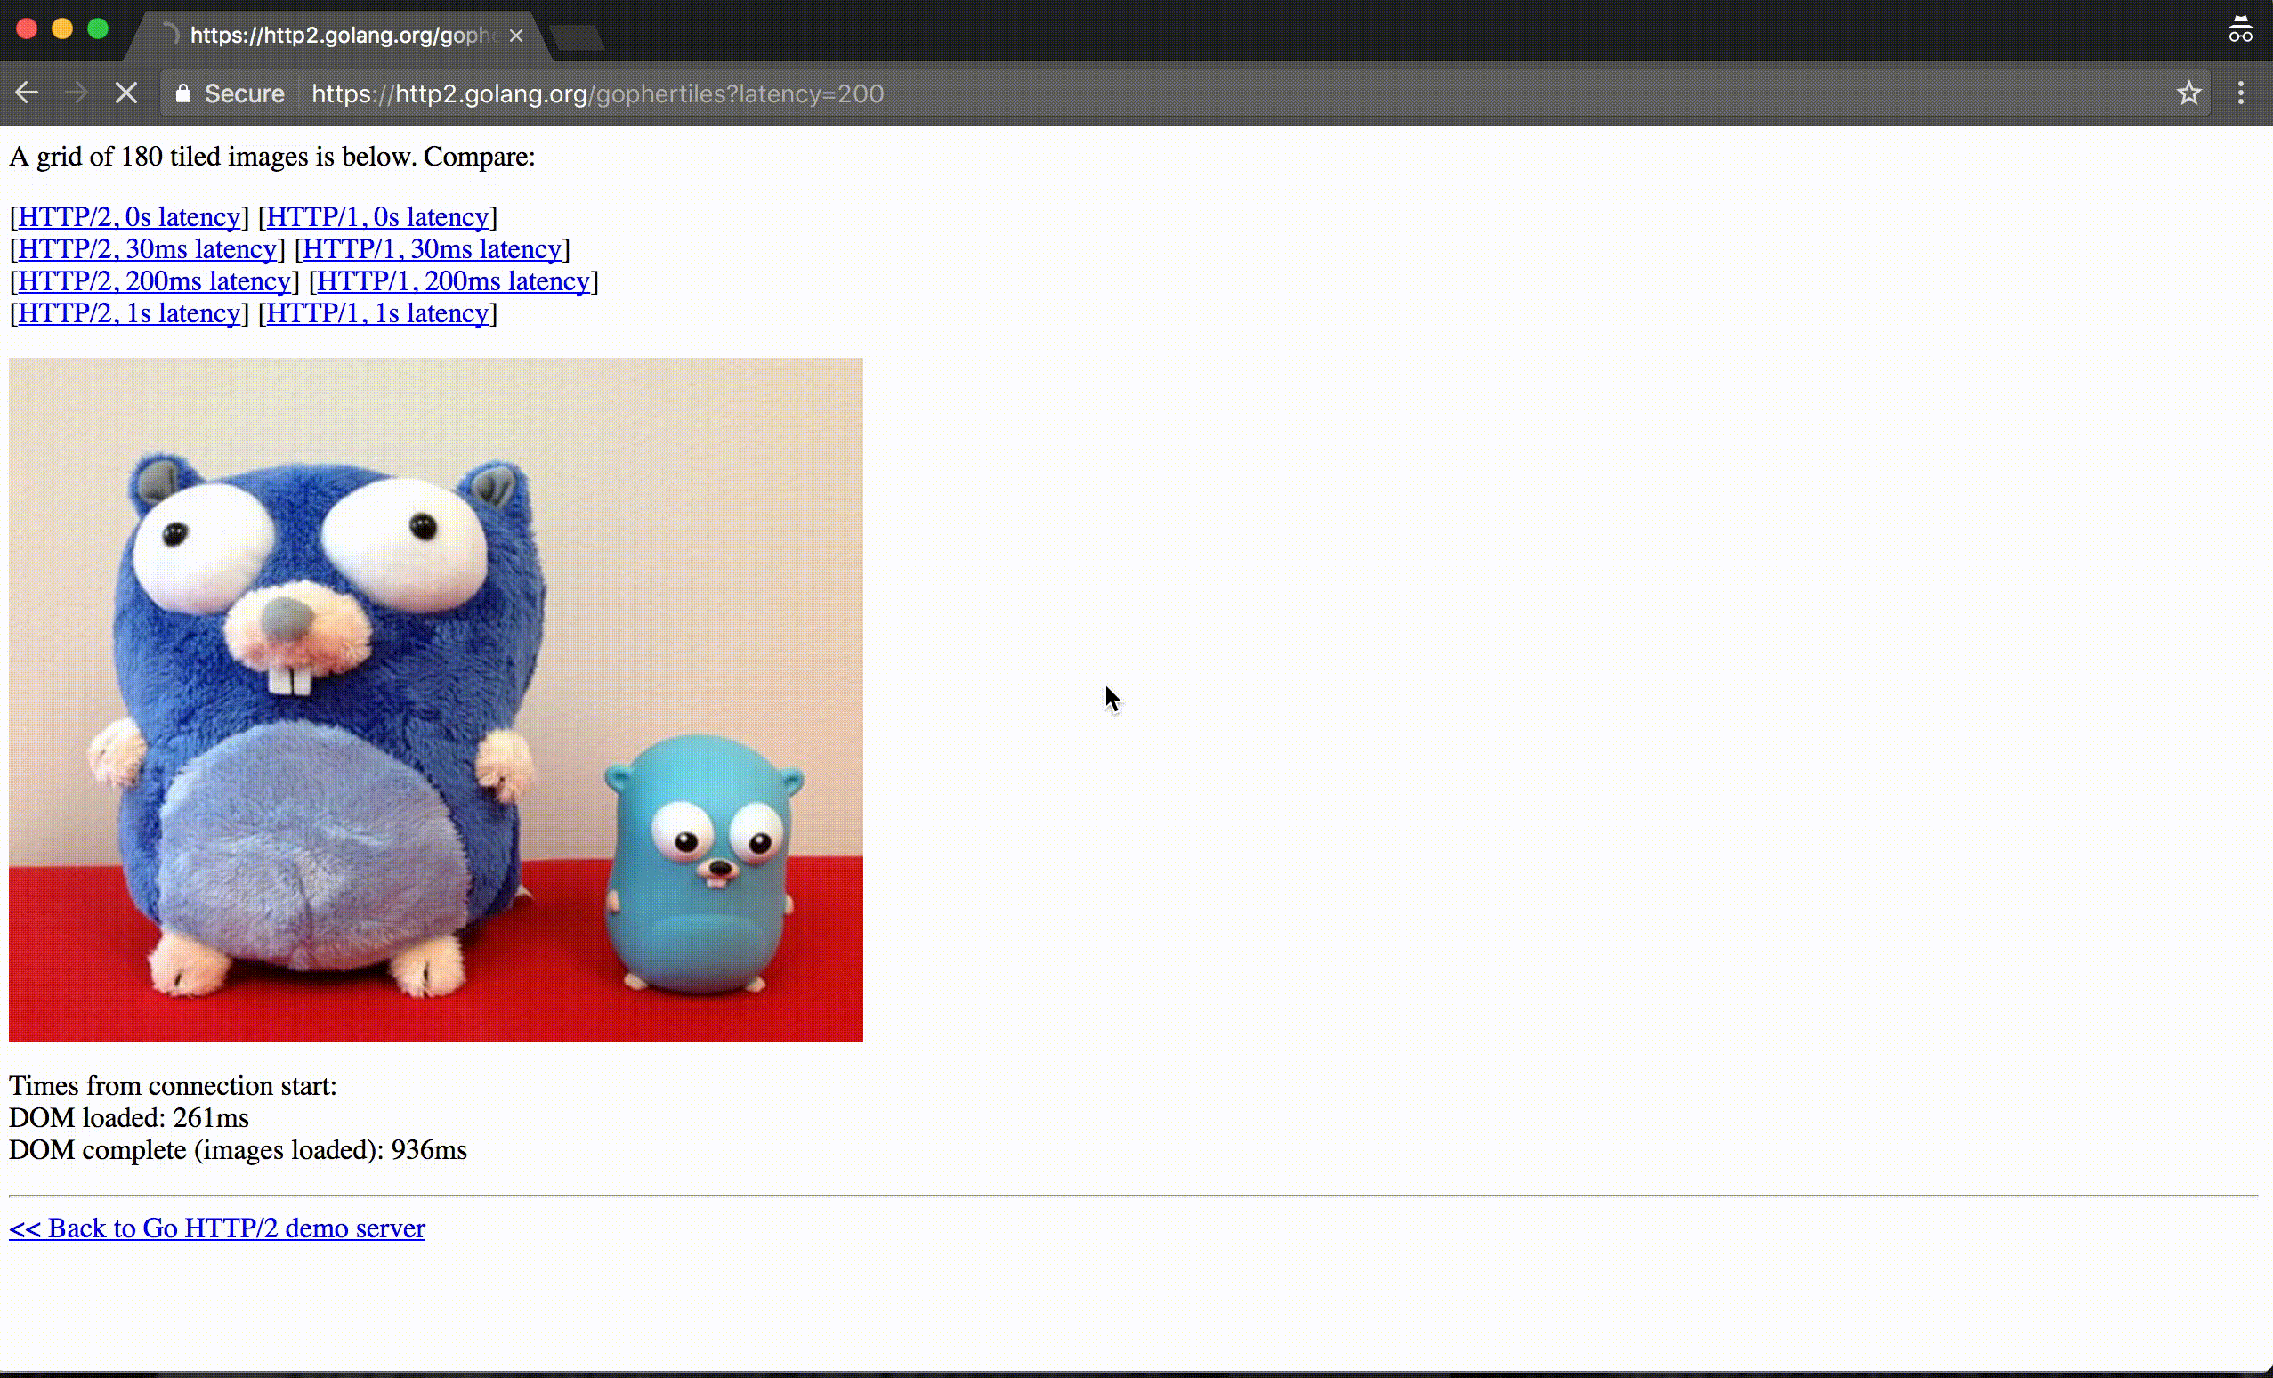Open HTTP/2, 0s latency link

(129, 217)
